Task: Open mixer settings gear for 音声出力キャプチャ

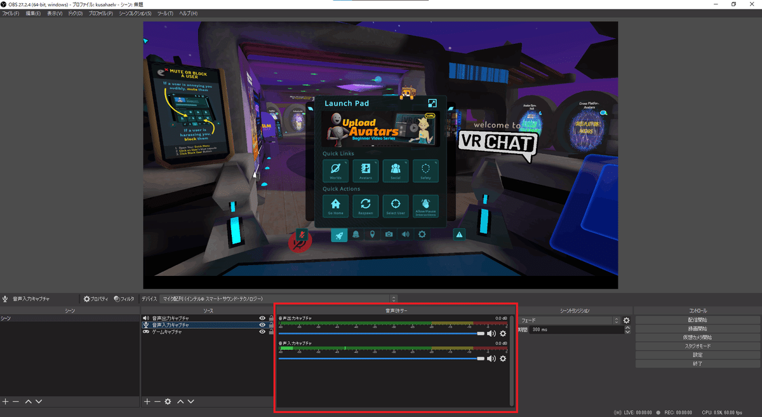Action: click(504, 333)
